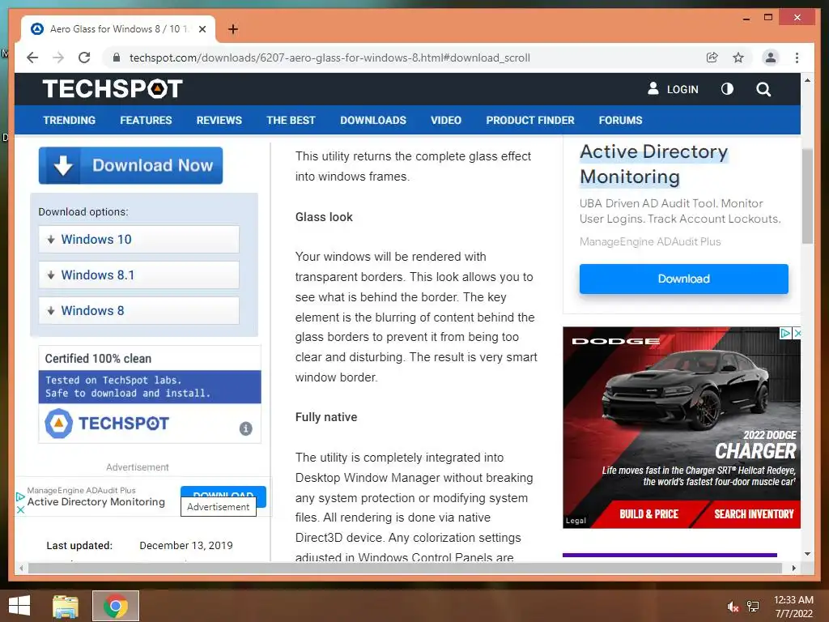Open THE BEST section
This screenshot has width=829, height=622.
[291, 120]
